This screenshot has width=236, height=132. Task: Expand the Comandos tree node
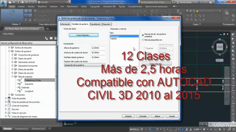(9, 95)
